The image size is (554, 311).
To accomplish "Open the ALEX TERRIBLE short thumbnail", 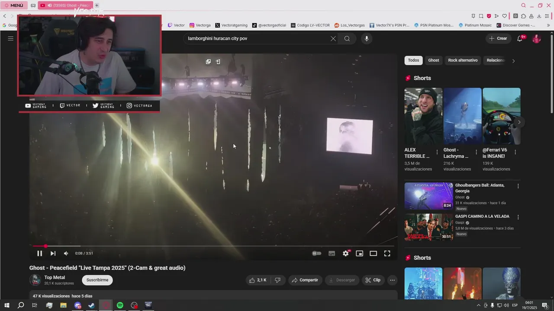I will pyautogui.click(x=423, y=116).
